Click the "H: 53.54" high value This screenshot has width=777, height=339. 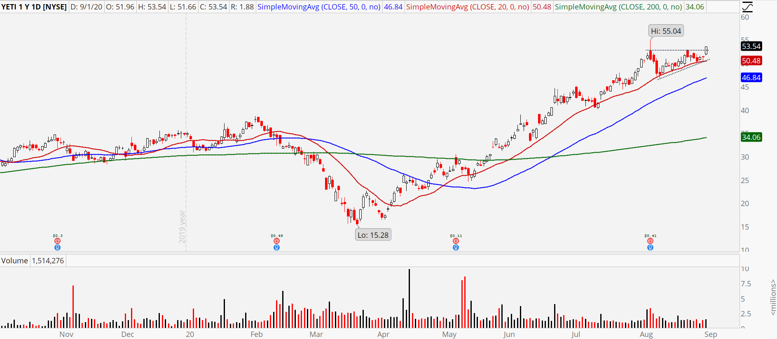point(152,7)
